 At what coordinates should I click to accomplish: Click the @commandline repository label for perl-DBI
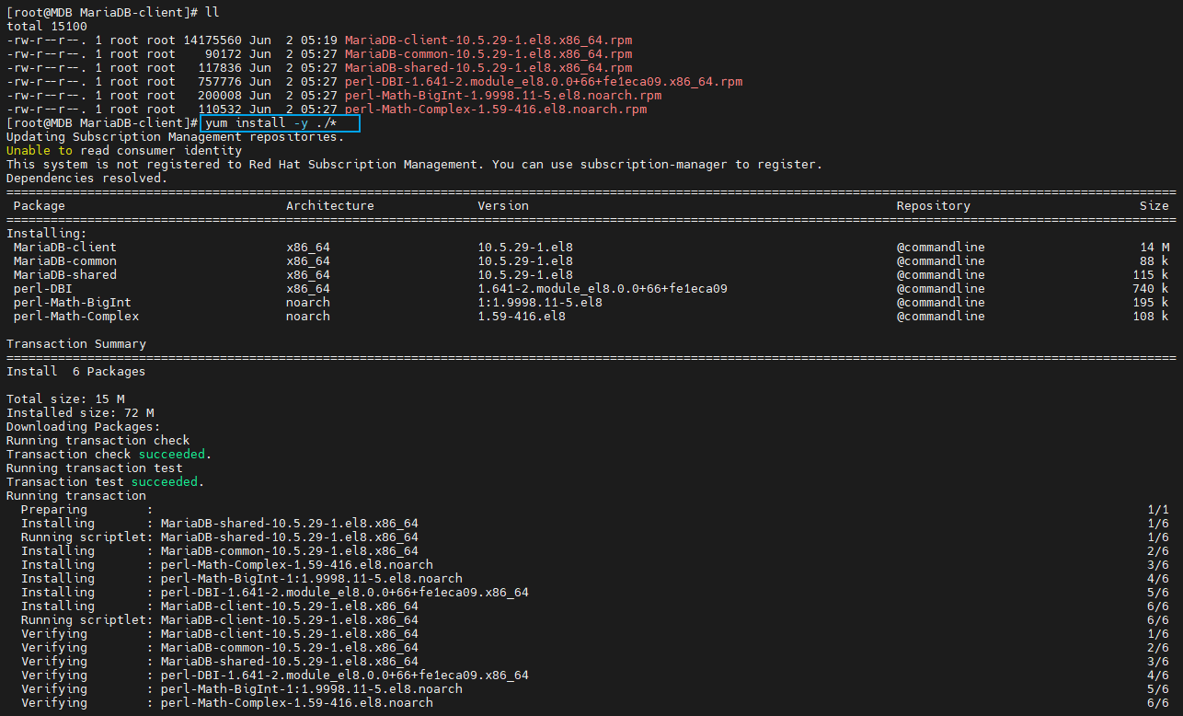(935, 288)
